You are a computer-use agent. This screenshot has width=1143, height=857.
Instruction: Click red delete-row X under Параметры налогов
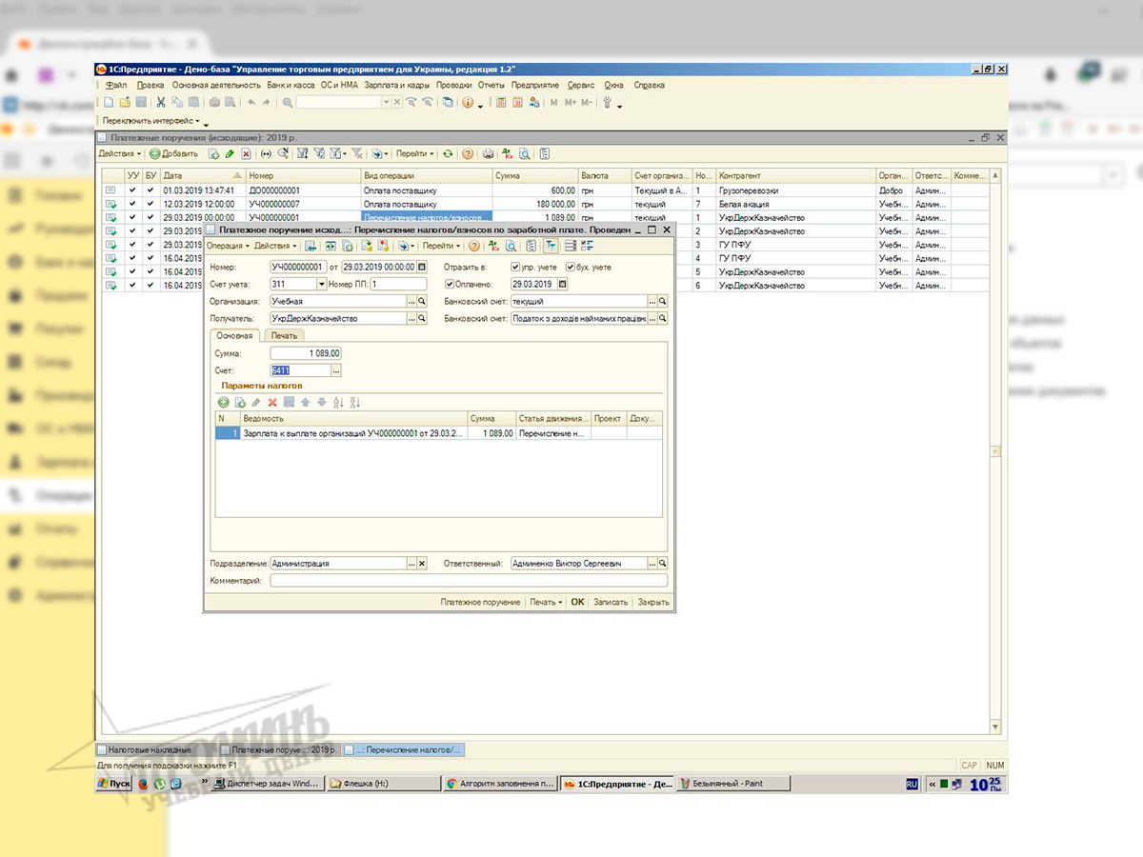click(272, 403)
